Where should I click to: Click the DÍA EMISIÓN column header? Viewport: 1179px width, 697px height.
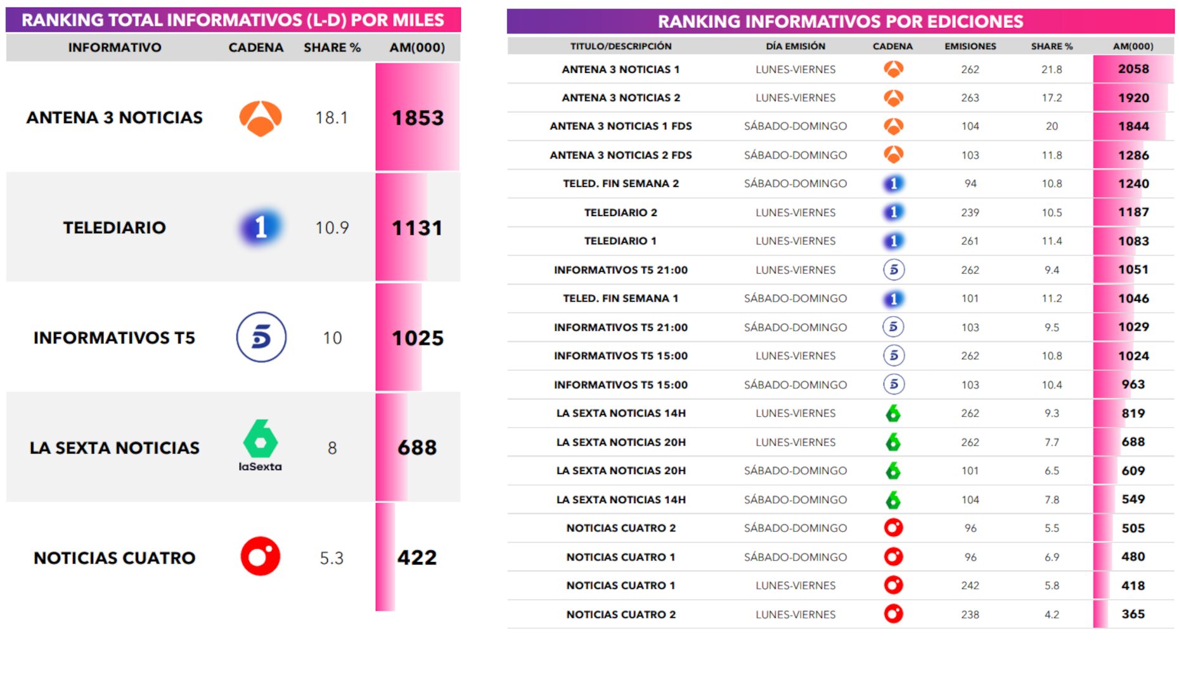coord(795,46)
